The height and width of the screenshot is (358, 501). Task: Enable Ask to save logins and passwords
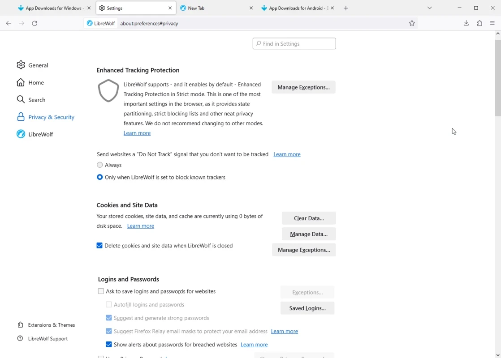click(x=101, y=291)
